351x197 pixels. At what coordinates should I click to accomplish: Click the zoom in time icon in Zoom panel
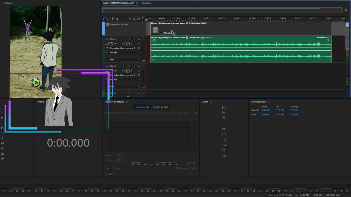click(x=224, y=118)
